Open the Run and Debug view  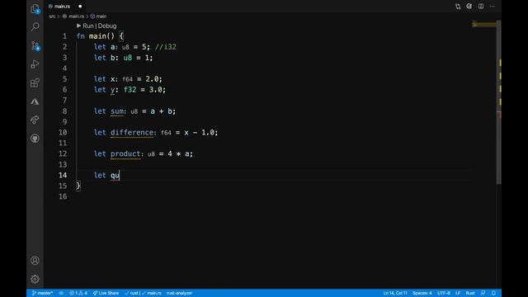pos(35,64)
